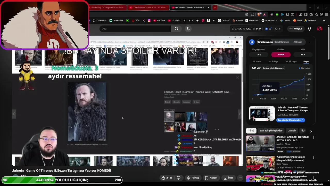Open the Oluştur create menu
The width and height of the screenshot is (330, 186).
click(x=296, y=29)
